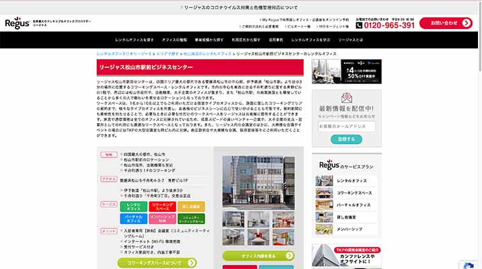Click the phone icon beside 0120-965-391
This screenshot has height=269, width=482.
tap(359, 26)
